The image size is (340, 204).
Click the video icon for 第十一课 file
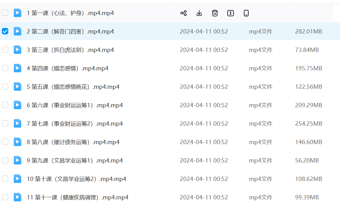[18, 197]
